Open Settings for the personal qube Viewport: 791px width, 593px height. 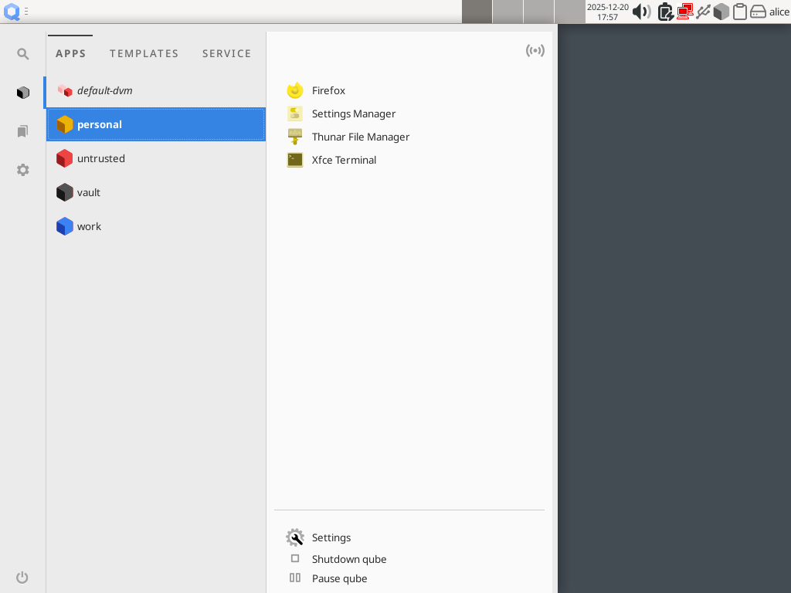tap(331, 537)
